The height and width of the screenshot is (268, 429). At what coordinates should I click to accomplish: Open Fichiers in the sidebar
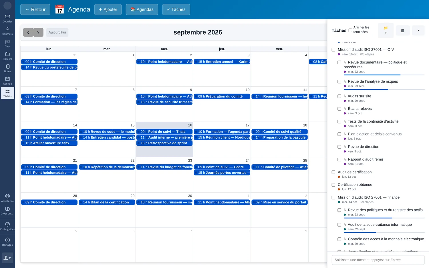(x=7, y=56)
